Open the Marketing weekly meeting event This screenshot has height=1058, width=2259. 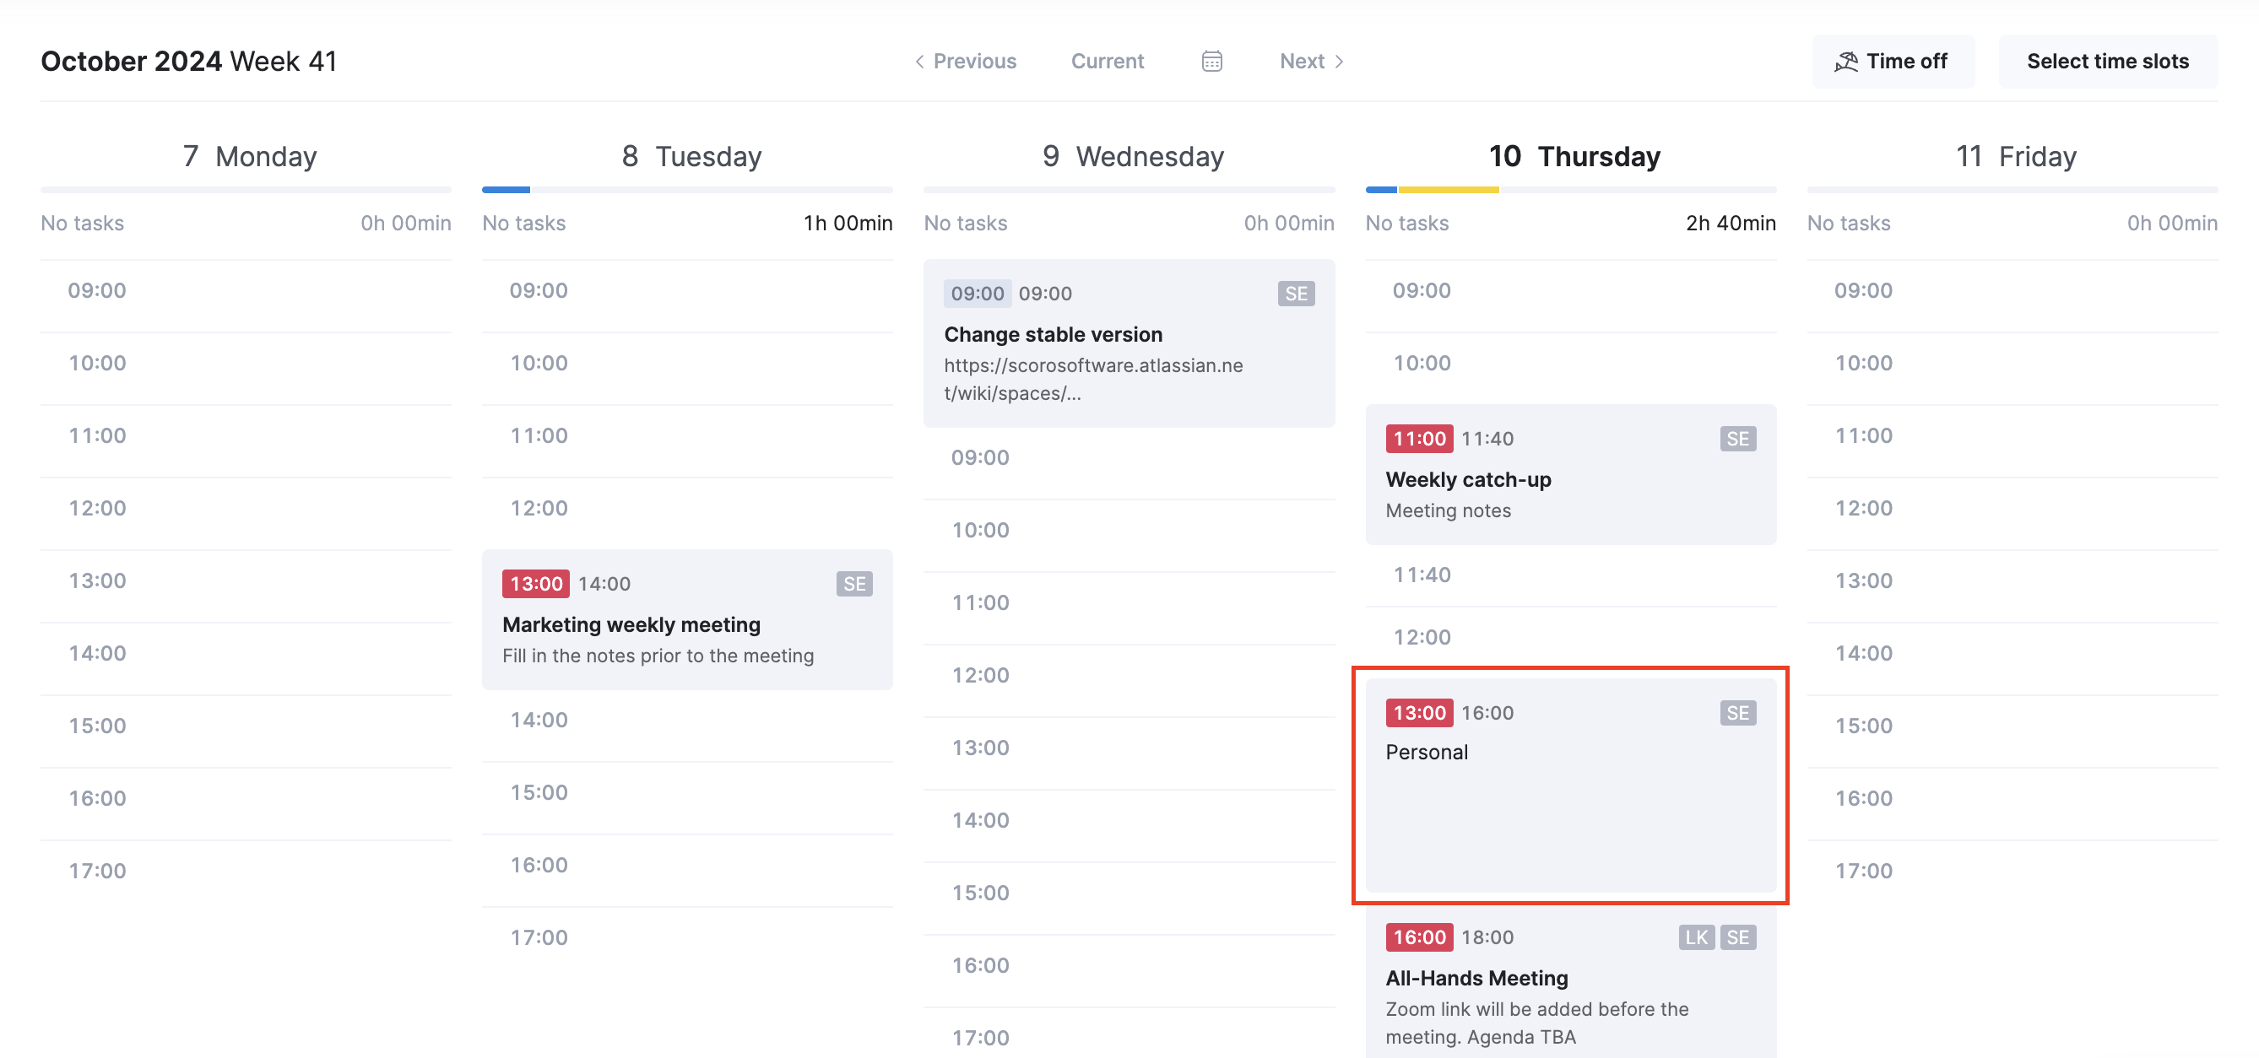coord(686,620)
